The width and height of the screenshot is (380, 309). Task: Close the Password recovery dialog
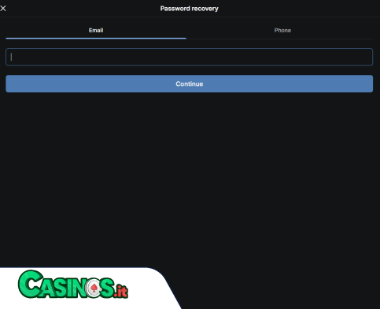(3, 9)
